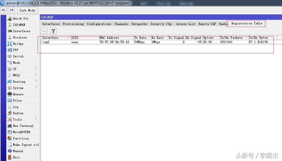Switch to the Security Cfg. tab
This screenshot has width=282, height=161.
(x=161, y=24)
